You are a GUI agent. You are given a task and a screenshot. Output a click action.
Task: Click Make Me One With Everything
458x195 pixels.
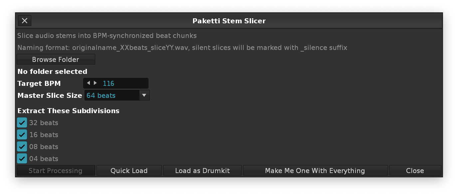pos(315,171)
